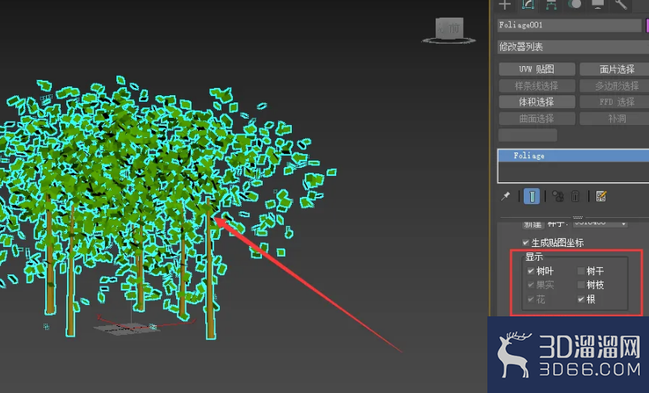Open the object color swatch beside the name

pos(647,25)
